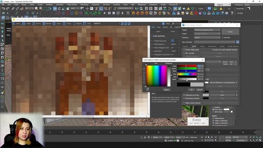Click OK in the Color Selector
The height and width of the screenshot is (148, 263).
191,90
